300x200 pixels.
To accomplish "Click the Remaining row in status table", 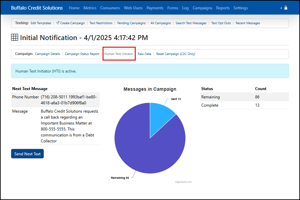I will 245,97.
